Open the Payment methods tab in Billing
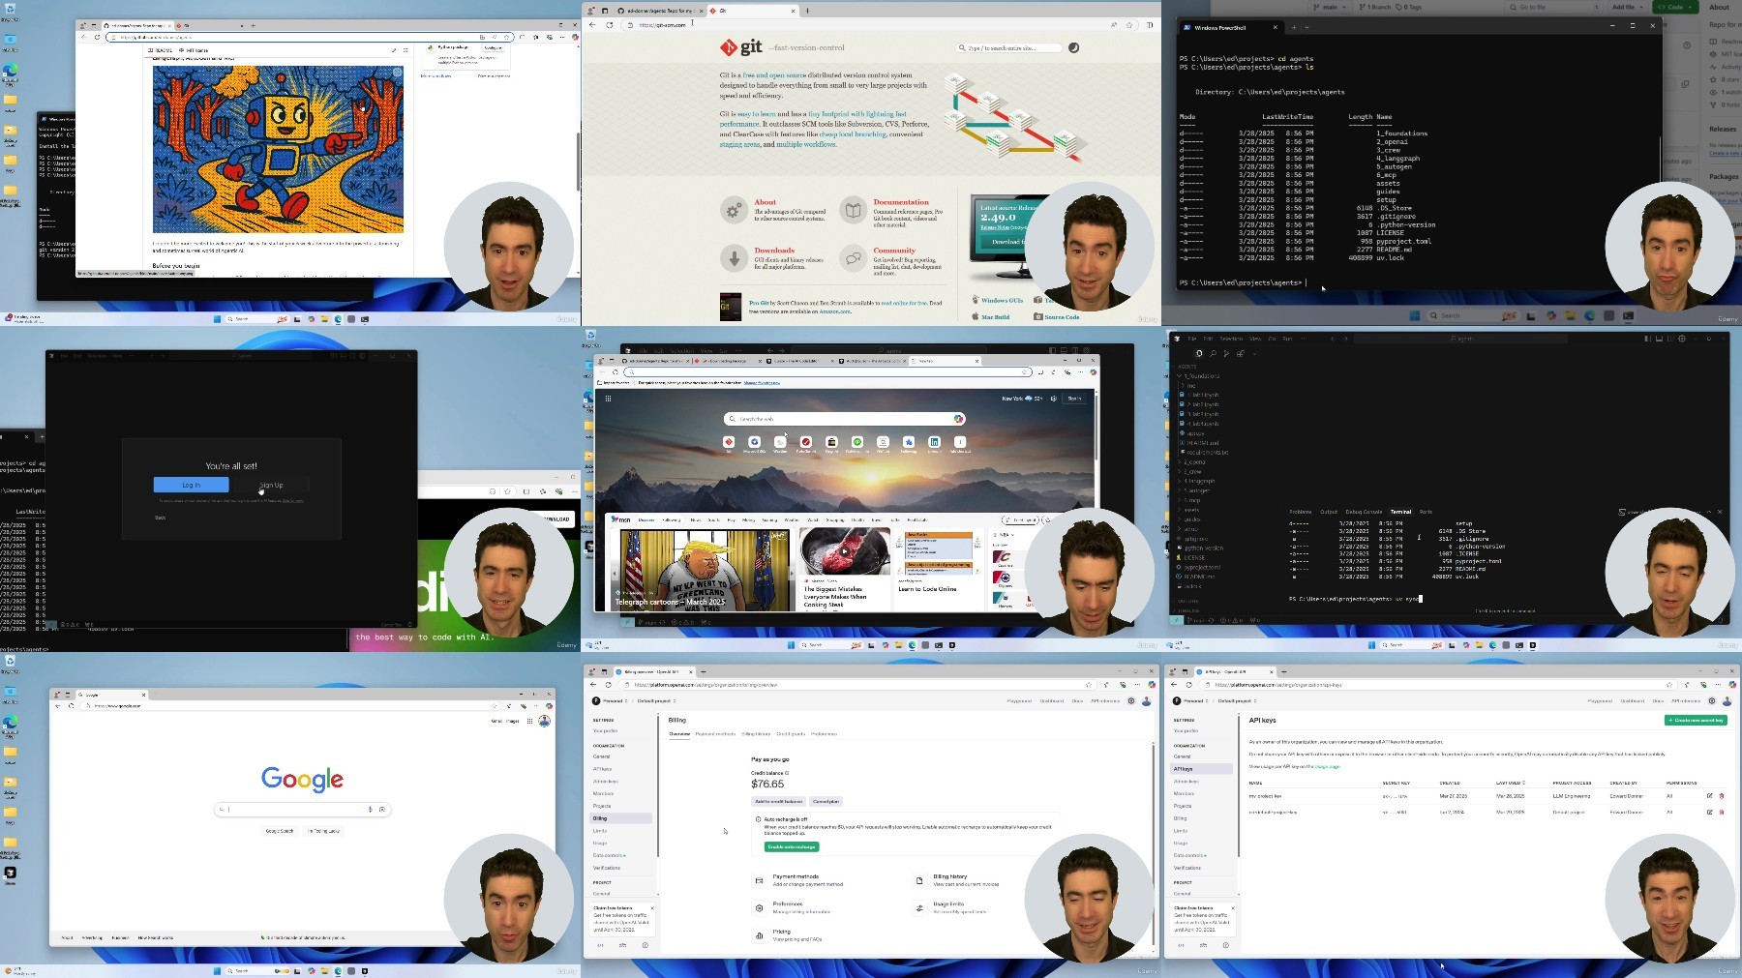 pyautogui.click(x=715, y=733)
